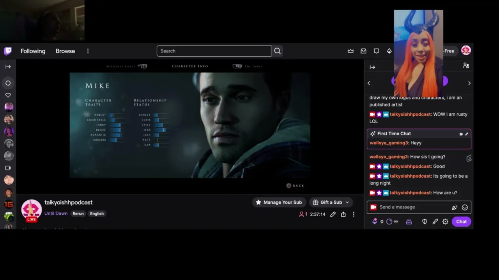
Task: Click wellsye_gaming3 username in First Time Chat
Action: pyautogui.click(x=389, y=143)
